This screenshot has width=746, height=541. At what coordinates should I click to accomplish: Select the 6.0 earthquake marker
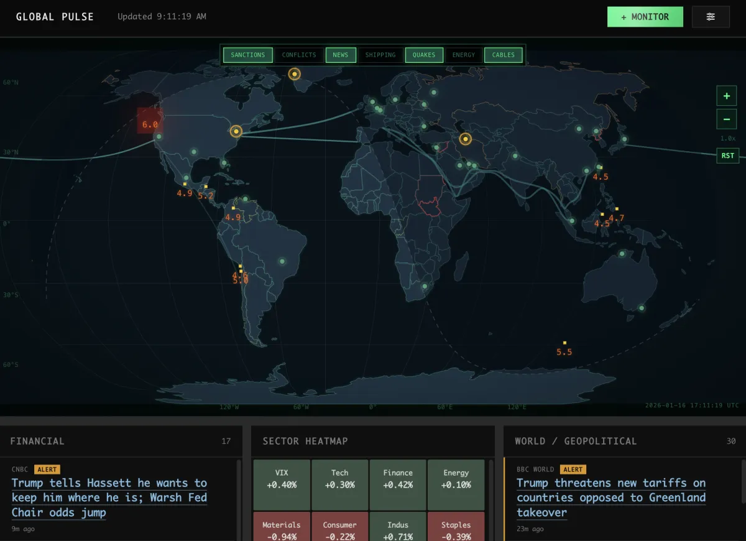pos(150,121)
